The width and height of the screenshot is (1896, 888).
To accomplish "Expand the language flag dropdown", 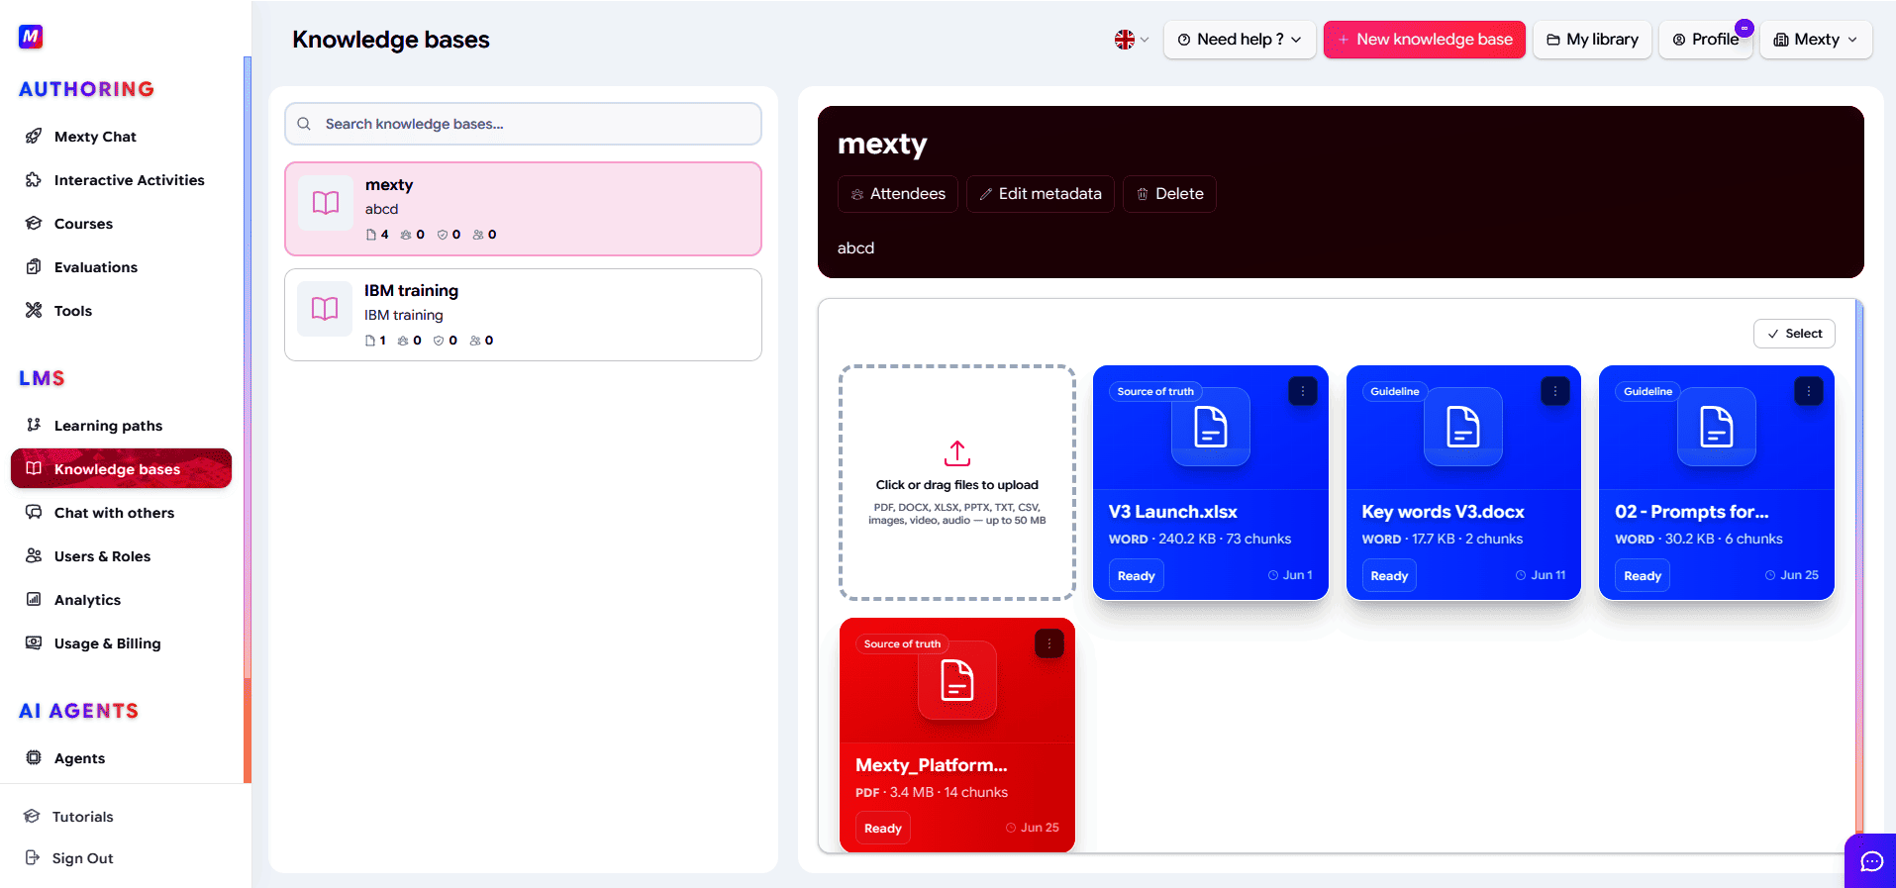I will click(1132, 40).
